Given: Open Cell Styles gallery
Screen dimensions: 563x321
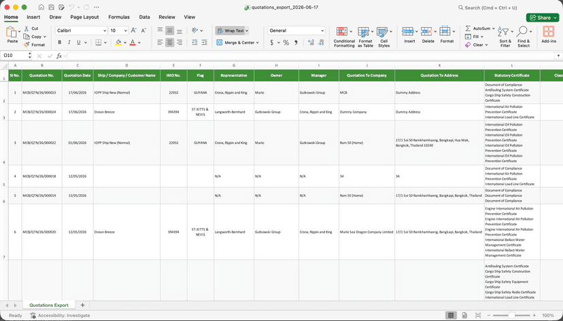Looking at the screenshot, I should (x=383, y=37).
